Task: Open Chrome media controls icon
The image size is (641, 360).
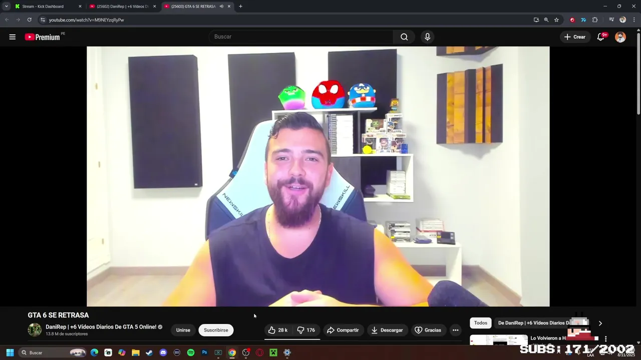Action: click(611, 20)
